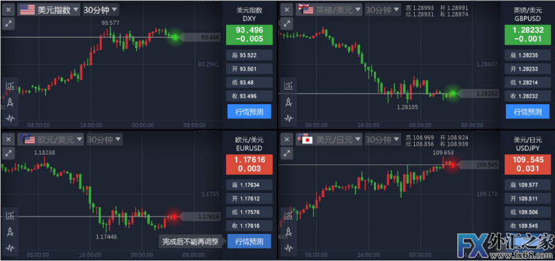The height and width of the screenshot is (261, 555).
Task: Close the 美元指数 chart panel
Action: tap(8, 10)
